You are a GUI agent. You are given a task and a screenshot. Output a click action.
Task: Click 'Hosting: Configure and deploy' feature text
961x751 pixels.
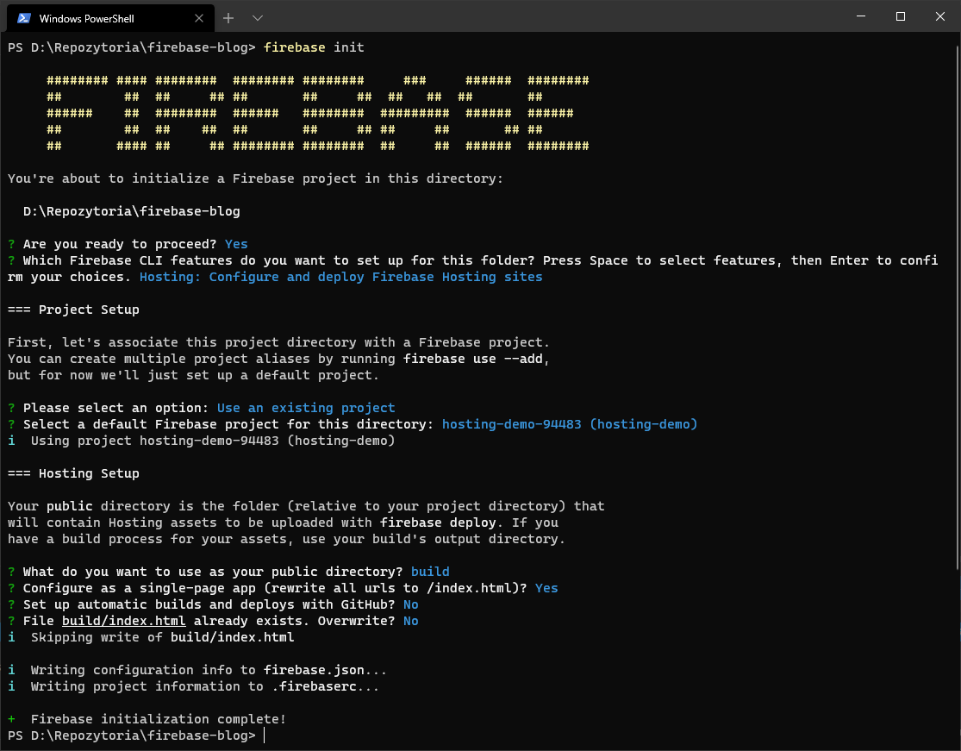point(340,277)
